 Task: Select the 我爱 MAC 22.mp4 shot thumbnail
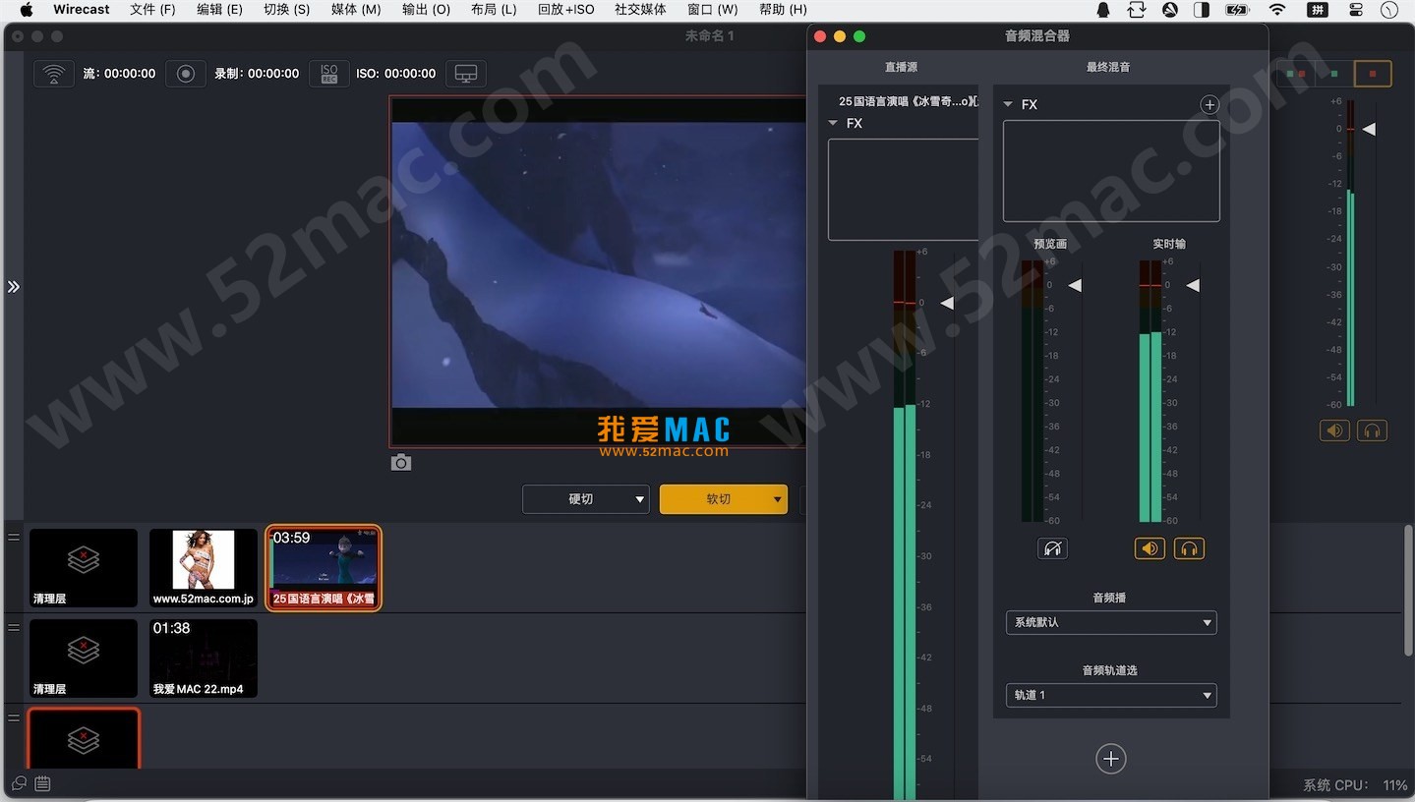click(x=204, y=658)
